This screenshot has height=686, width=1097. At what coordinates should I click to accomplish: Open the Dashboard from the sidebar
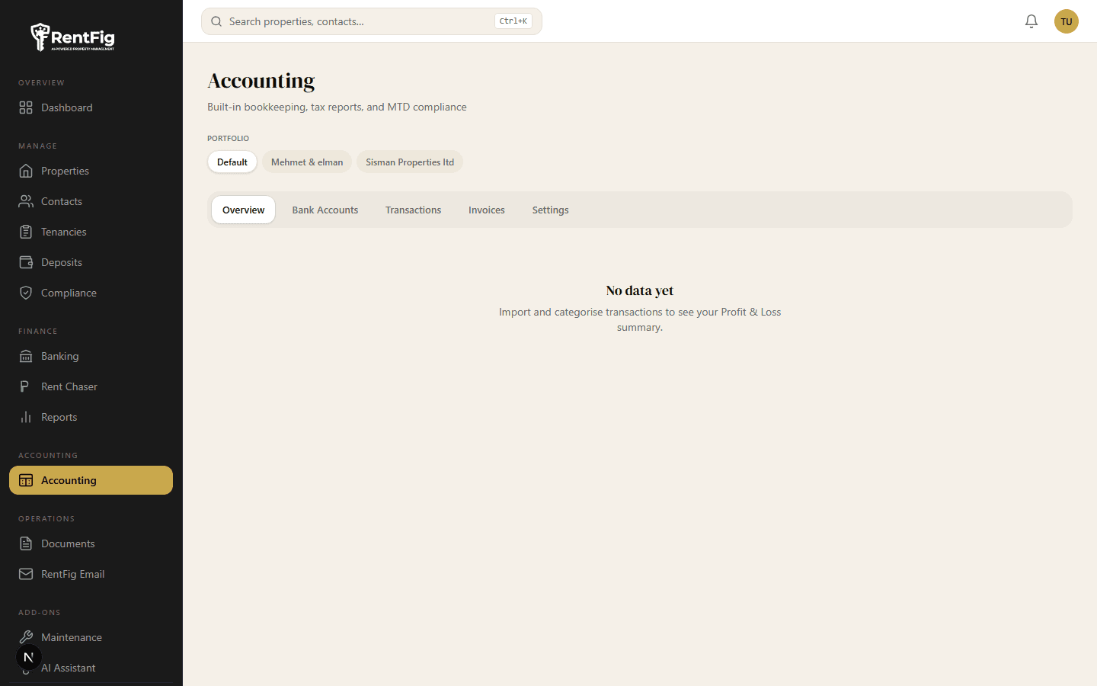tap(66, 107)
